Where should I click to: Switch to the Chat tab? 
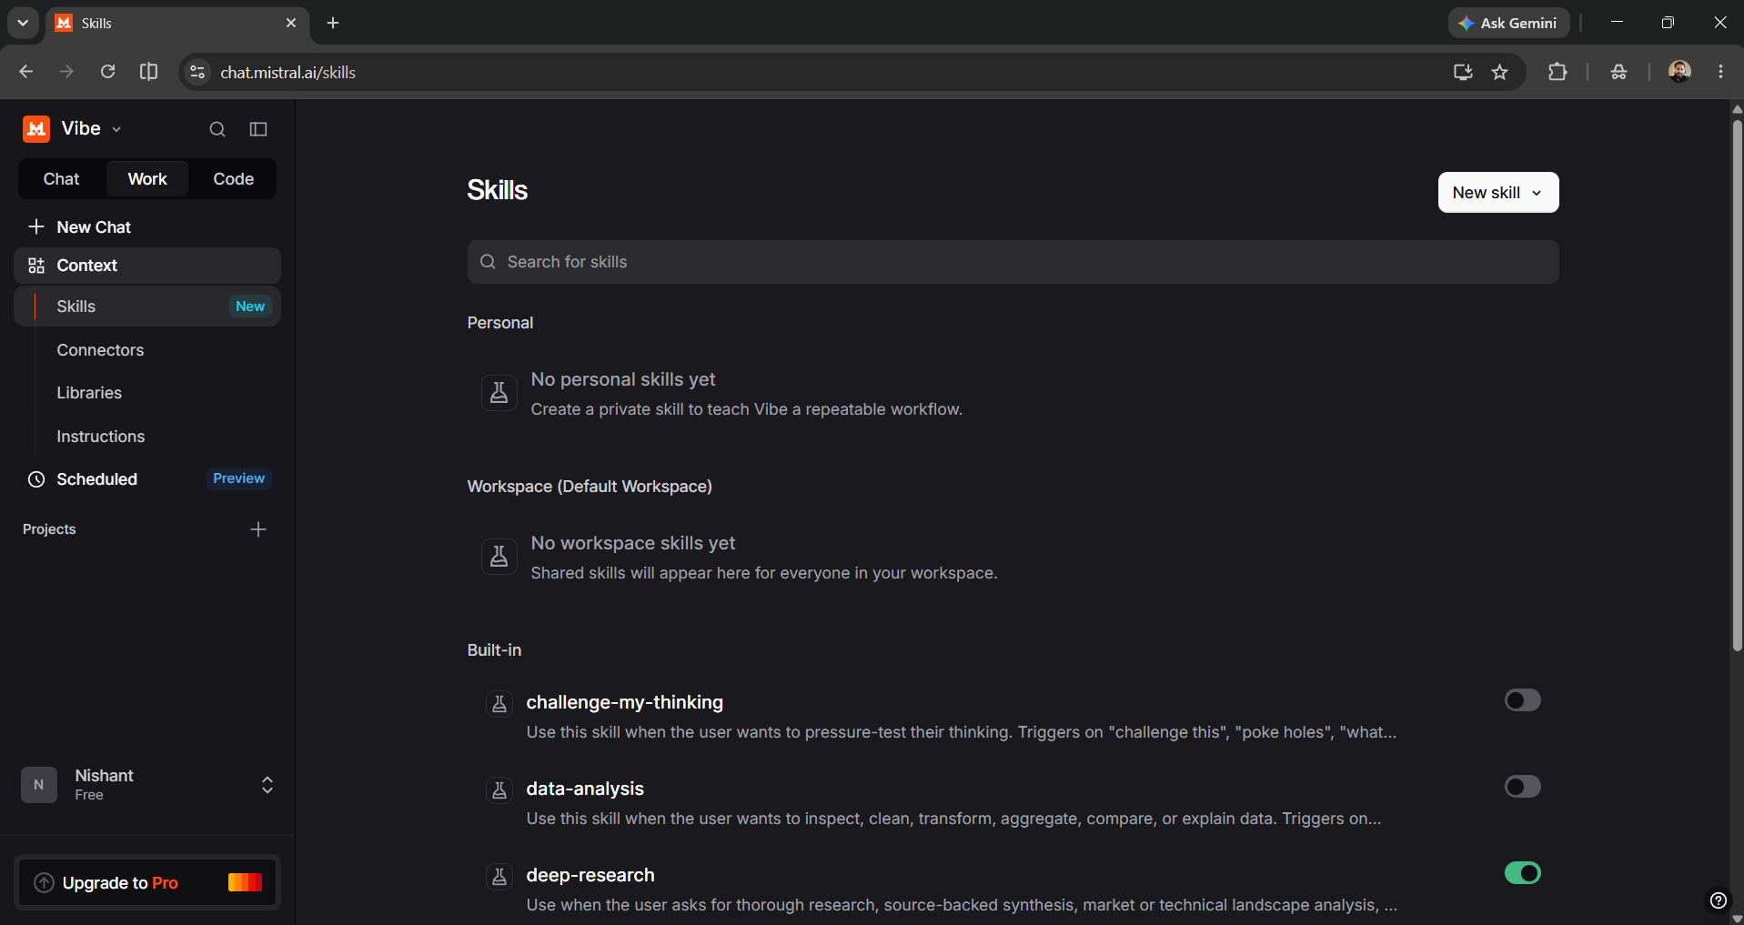[62, 179]
